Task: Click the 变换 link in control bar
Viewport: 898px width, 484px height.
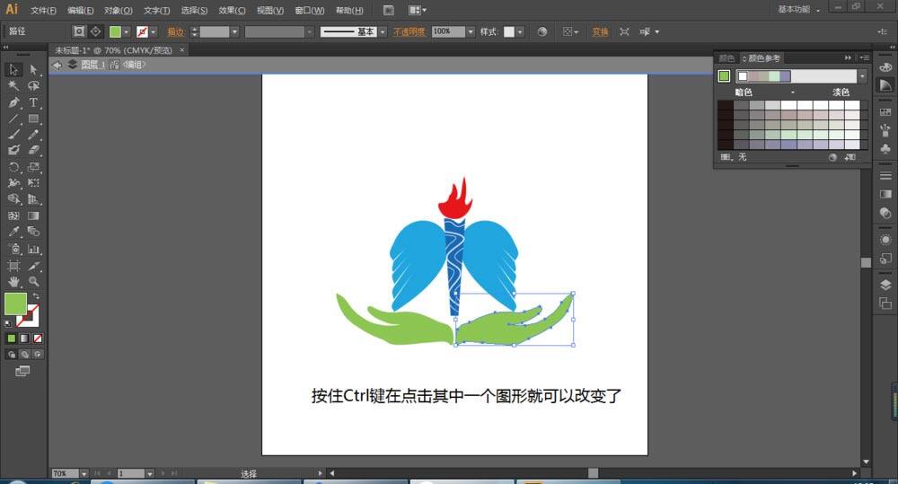Action: [x=599, y=31]
